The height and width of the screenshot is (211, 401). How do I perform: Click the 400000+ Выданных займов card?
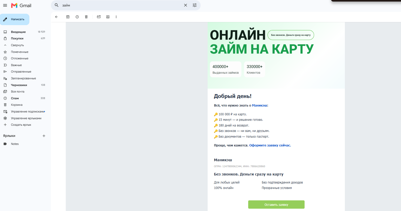pyautogui.click(x=226, y=69)
